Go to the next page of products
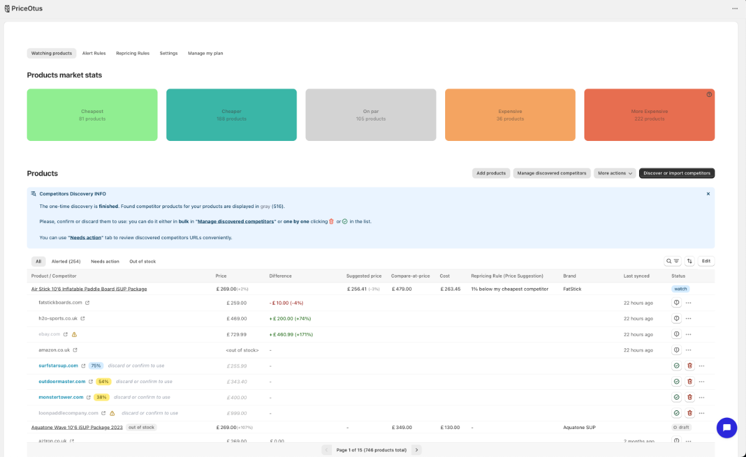The height and width of the screenshot is (457, 746). pyautogui.click(x=417, y=450)
